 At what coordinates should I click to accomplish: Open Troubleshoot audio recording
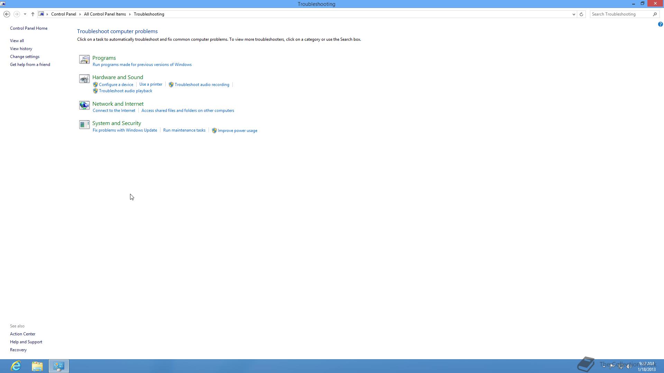202,85
